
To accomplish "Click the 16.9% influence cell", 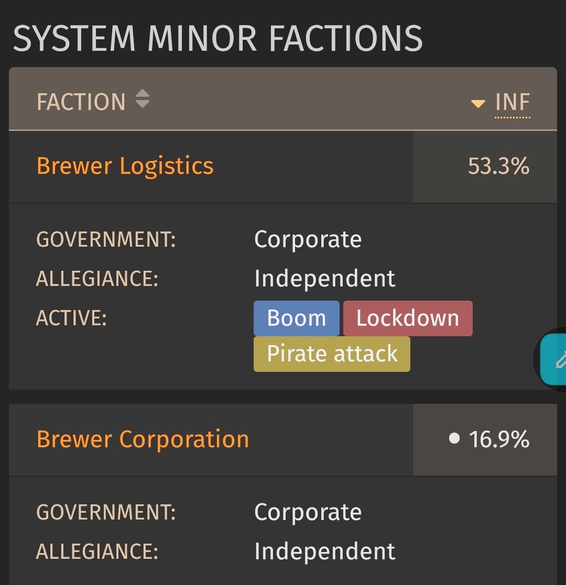I will click(485, 439).
